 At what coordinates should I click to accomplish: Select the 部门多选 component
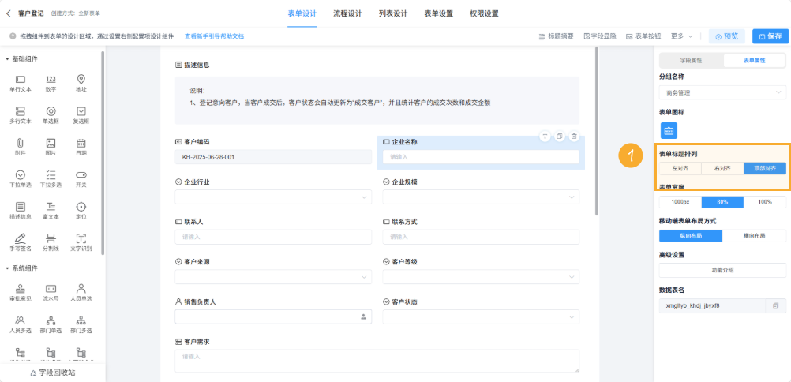[81, 324]
